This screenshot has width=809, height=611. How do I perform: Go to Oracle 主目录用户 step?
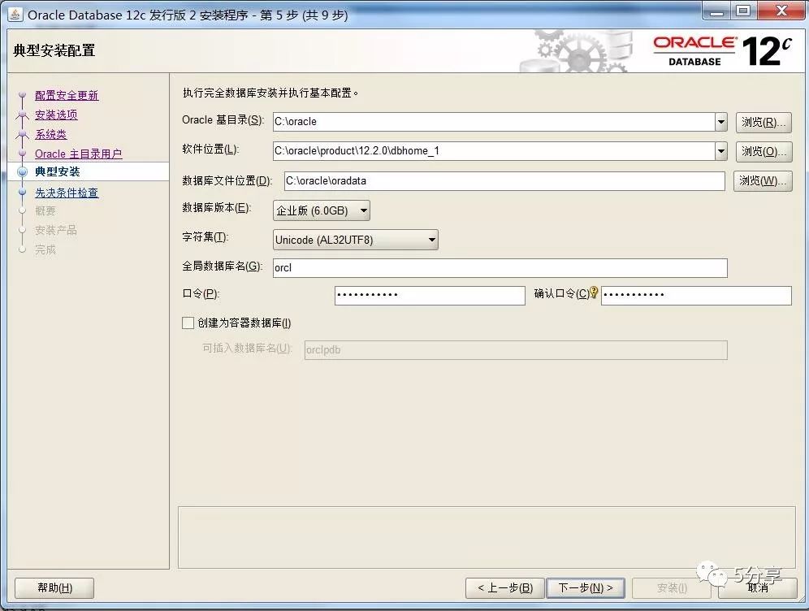click(79, 154)
